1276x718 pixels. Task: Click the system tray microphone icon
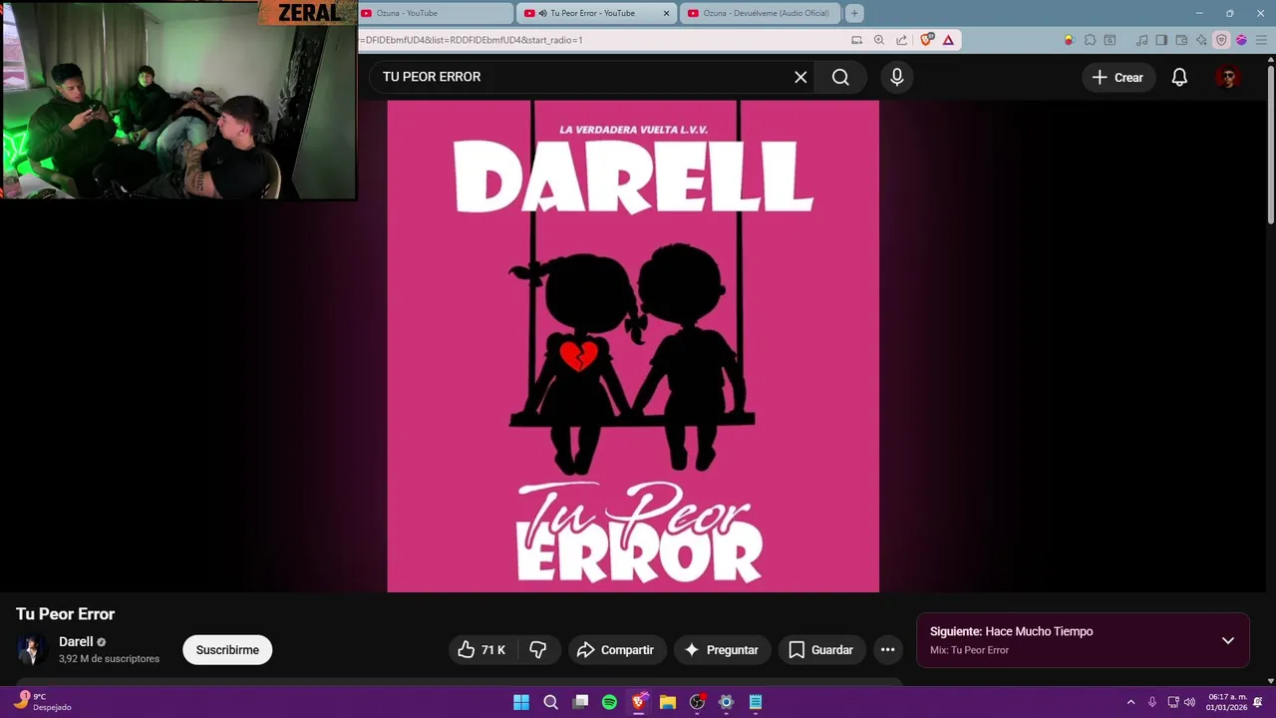1152,702
